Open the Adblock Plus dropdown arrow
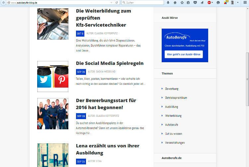This screenshot has height=167, width=249. (x=212, y=3)
